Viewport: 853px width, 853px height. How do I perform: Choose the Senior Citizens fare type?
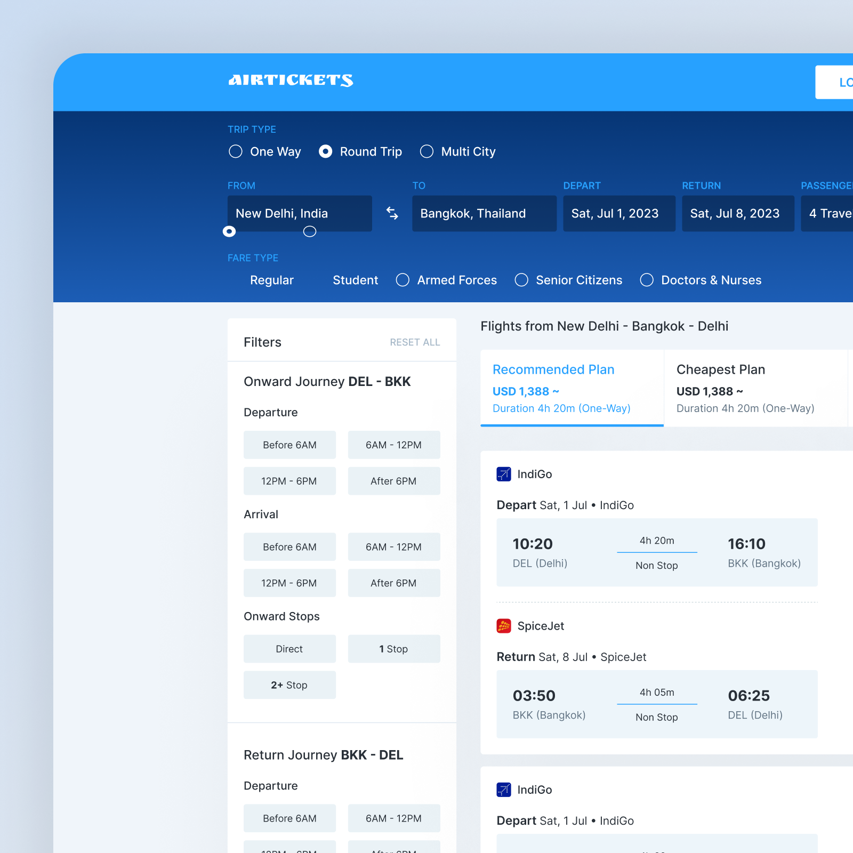521,280
